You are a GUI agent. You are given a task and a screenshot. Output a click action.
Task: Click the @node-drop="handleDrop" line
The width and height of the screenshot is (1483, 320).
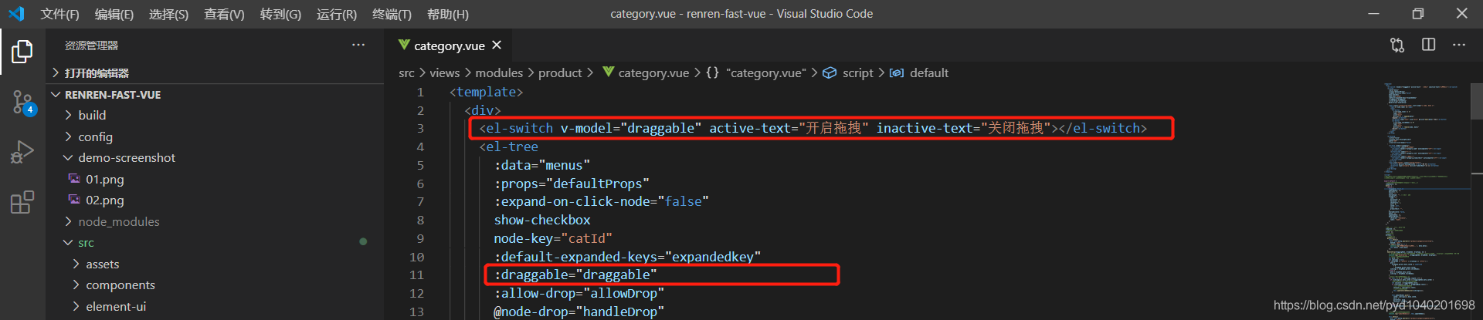[x=579, y=312]
